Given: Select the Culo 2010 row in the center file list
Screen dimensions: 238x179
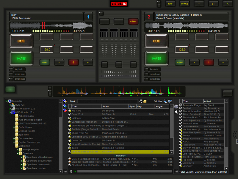Looking at the screenshot, I should [x=119, y=114].
